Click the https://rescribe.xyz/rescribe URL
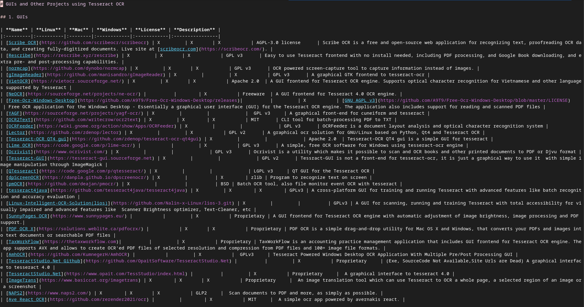584x307 pixels. (x=76, y=55)
